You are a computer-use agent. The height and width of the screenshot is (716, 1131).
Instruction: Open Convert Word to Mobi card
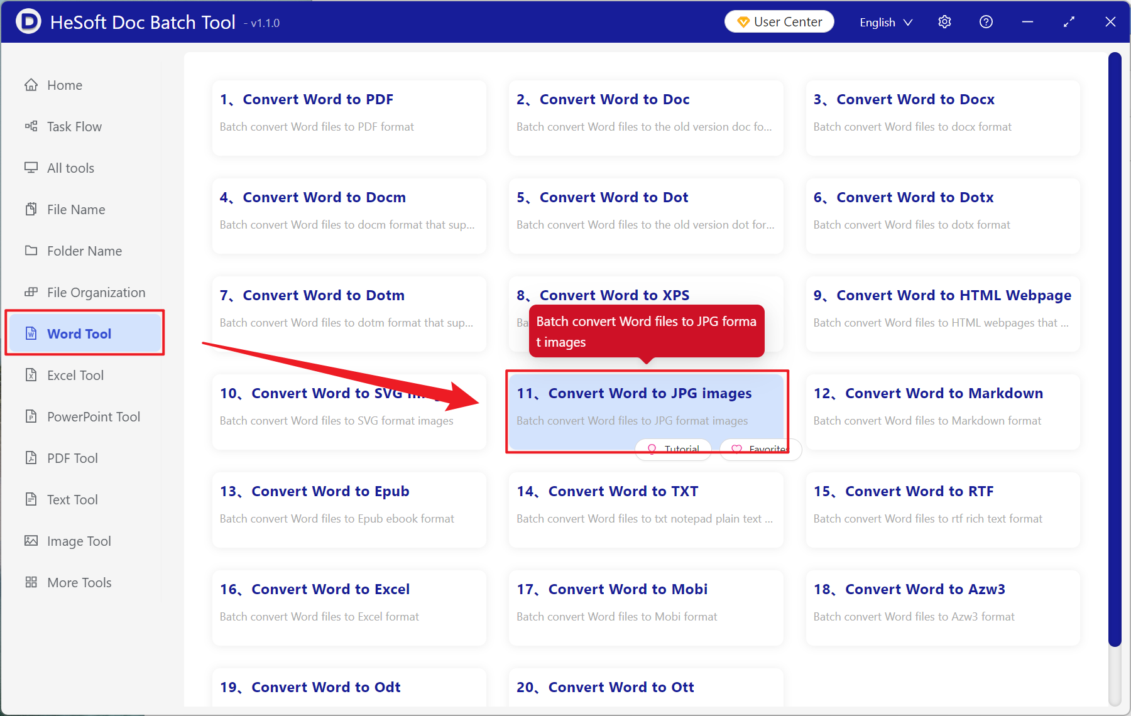click(x=646, y=608)
